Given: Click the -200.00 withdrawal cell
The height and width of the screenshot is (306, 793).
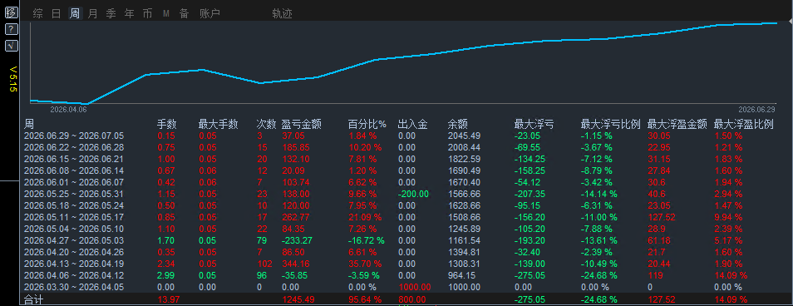Looking at the screenshot, I should coord(413,194).
